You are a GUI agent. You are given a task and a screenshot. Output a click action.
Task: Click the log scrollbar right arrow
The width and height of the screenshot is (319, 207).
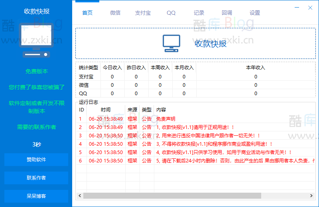pos(311,195)
